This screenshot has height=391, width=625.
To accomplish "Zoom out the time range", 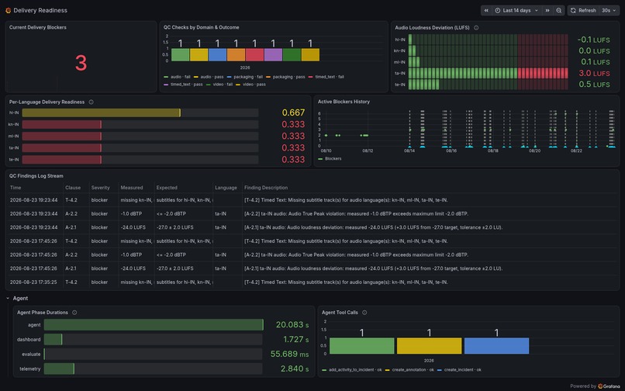I will pos(559,10).
